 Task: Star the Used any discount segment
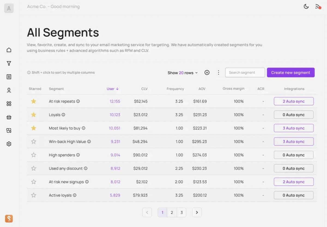[x=34, y=168]
